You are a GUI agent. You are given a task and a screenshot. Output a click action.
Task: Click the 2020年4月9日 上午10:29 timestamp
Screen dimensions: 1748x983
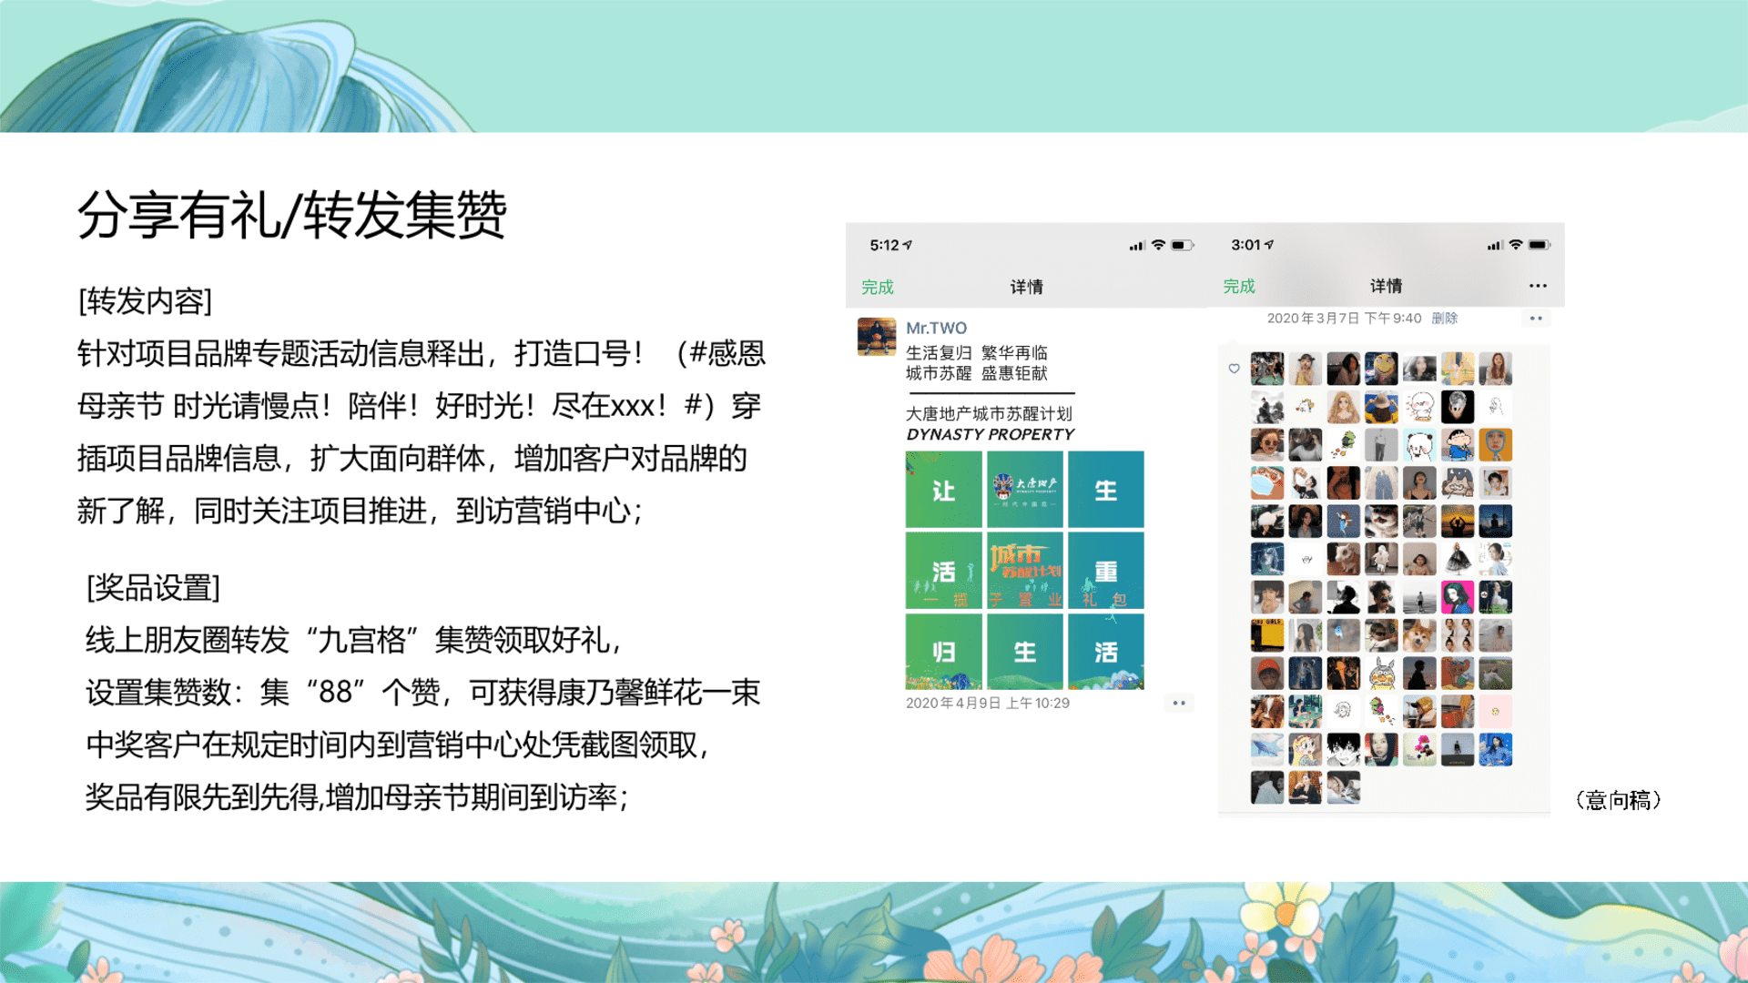pos(988,703)
